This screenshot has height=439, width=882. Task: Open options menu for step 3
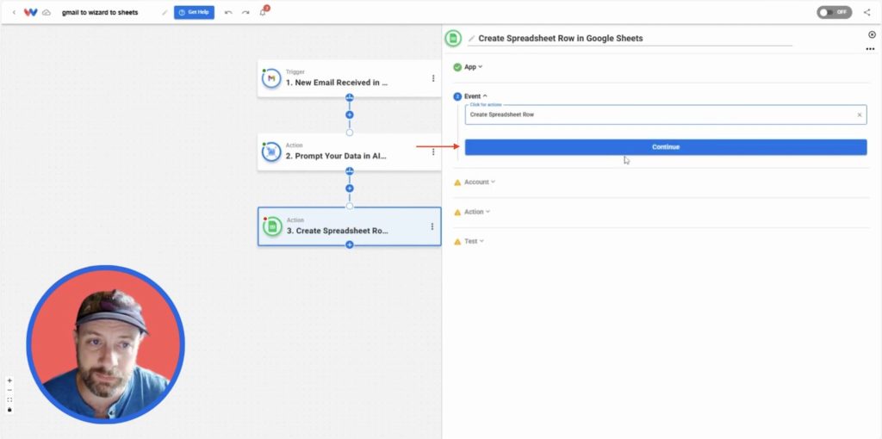(432, 226)
